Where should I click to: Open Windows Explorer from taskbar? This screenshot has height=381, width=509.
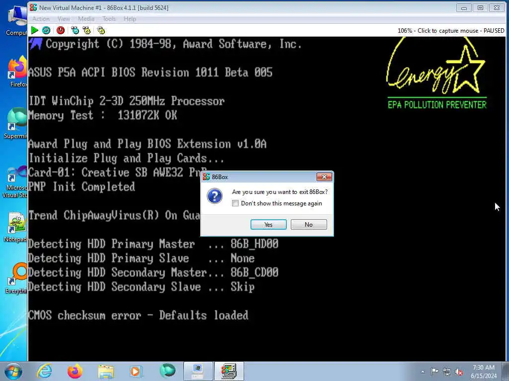click(106, 371)
